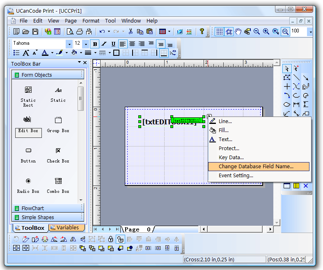Select the Pan hand tool
This screenshot has height=270, width=323.
pos(238,32)
